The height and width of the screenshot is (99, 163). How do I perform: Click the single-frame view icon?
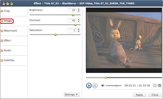[x=155, y=85]
